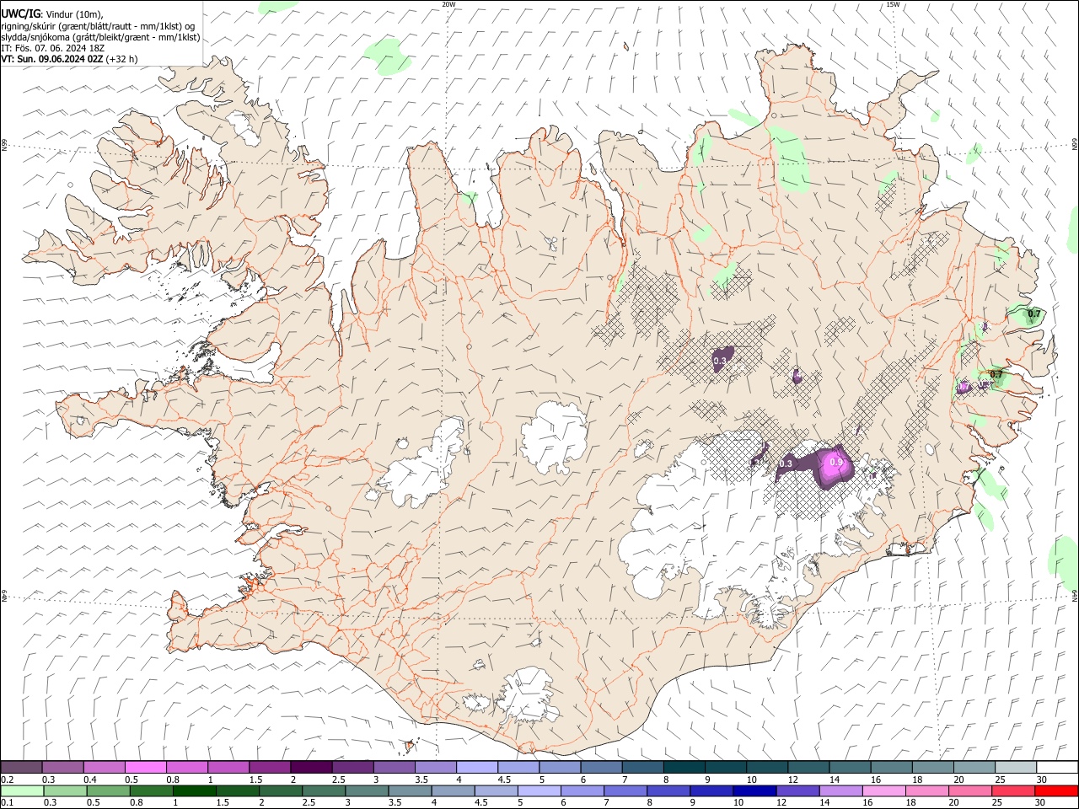Select the dark teal snow swatch at 8
The image size is (1079, 809).
pos(684,767)
